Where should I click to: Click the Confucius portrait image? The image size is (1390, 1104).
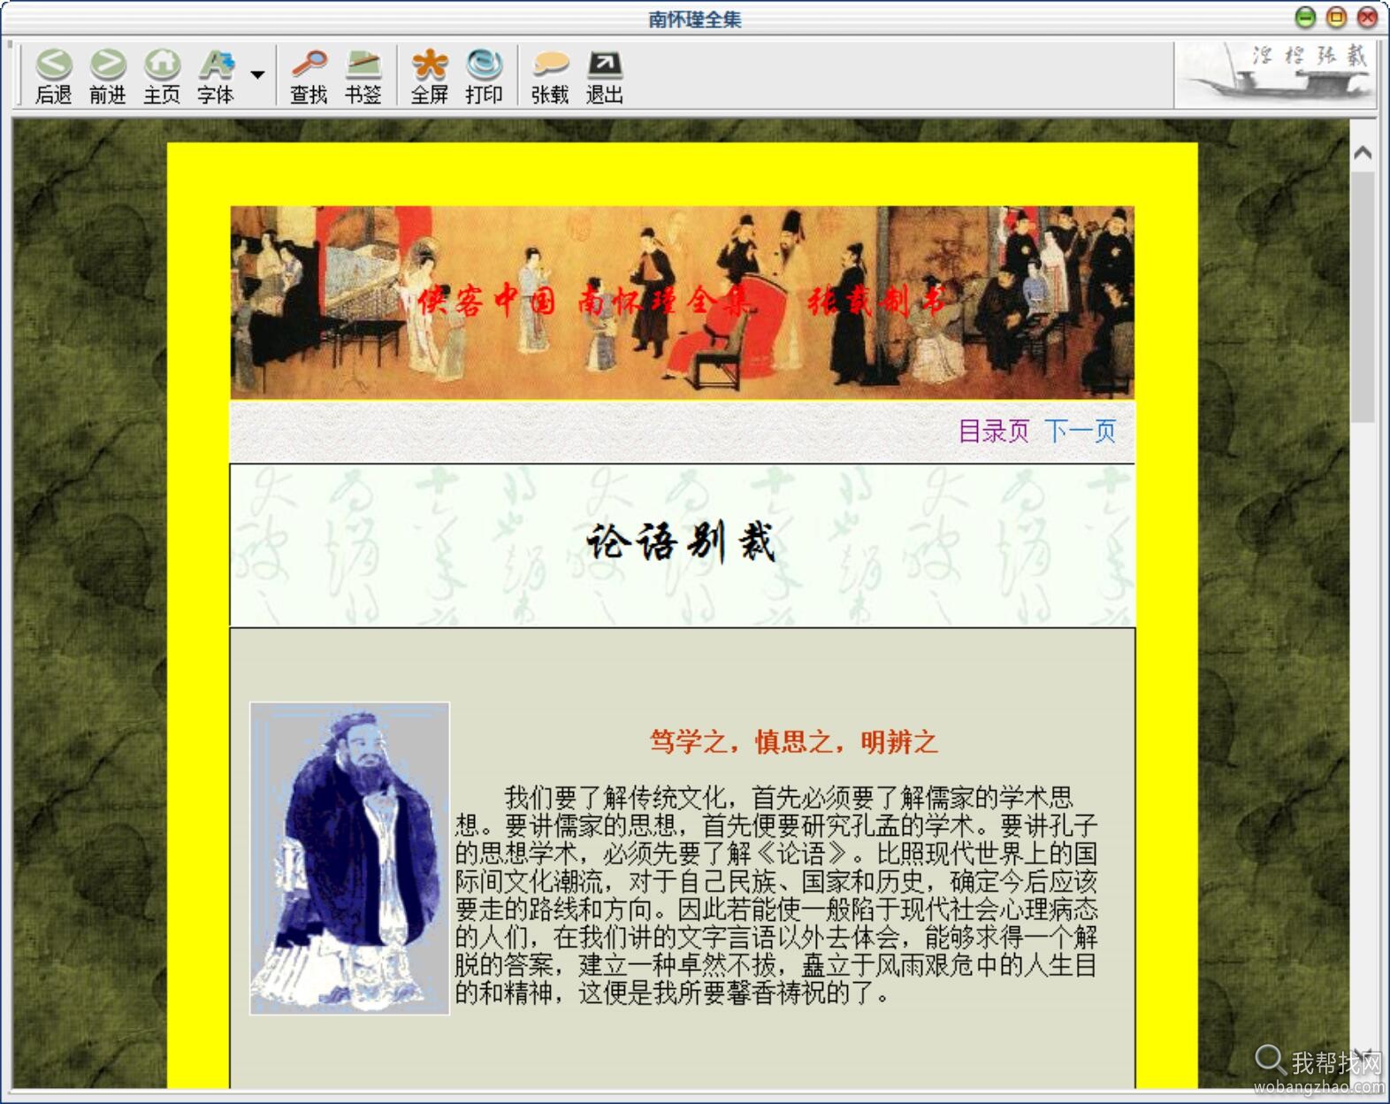pyautogui.click(x=349, y=858)
